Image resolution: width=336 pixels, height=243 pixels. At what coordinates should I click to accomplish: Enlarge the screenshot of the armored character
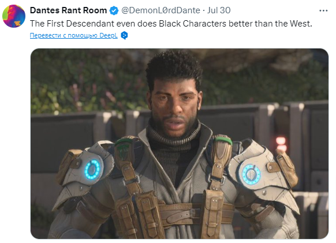(x=180, y=144)
